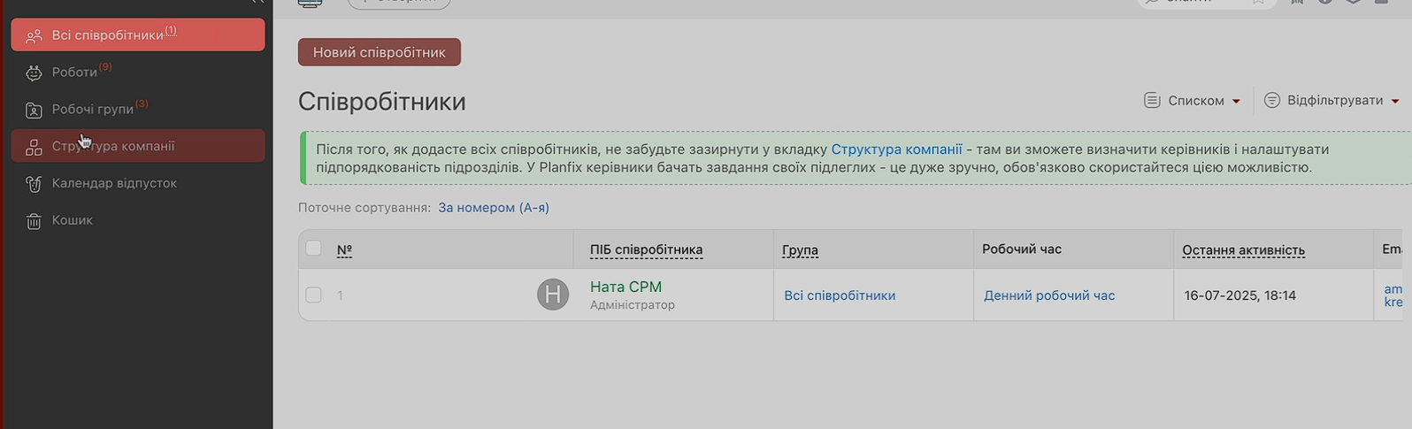Change sorting via За номером (А-я)
The height and width of the screenshot is (429, 1412).
pos(493,208)
